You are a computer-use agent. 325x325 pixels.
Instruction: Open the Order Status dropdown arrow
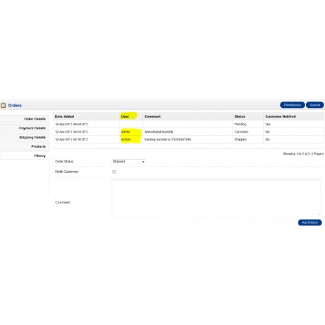(x=143, y=162)
